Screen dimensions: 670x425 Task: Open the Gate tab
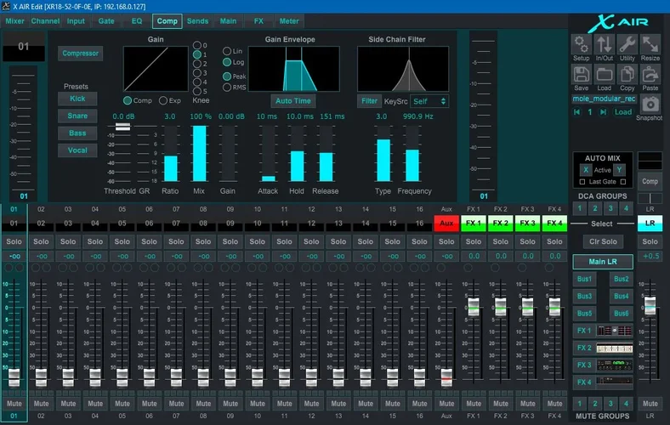tap(106, 20)
